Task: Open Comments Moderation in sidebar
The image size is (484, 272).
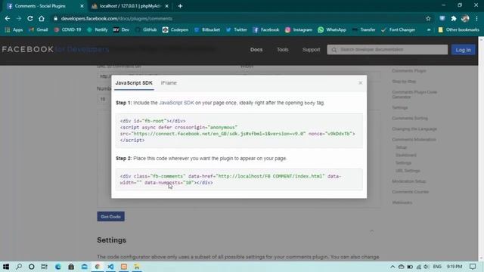Action: point(414,139)
